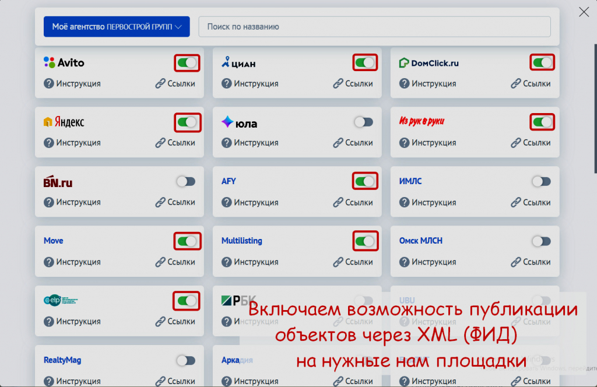Click the Multilisting platform name
The height and width of the screenshot is (387, 597).
pos(242,241)
